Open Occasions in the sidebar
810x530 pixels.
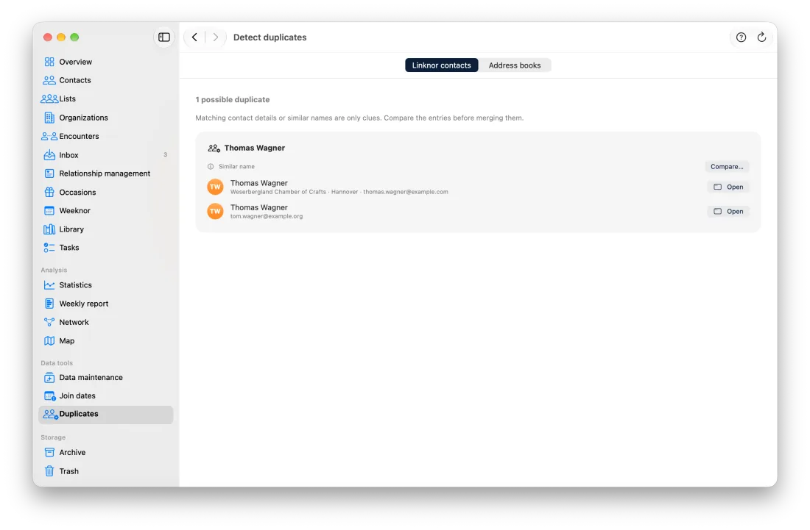click(105, 193)
